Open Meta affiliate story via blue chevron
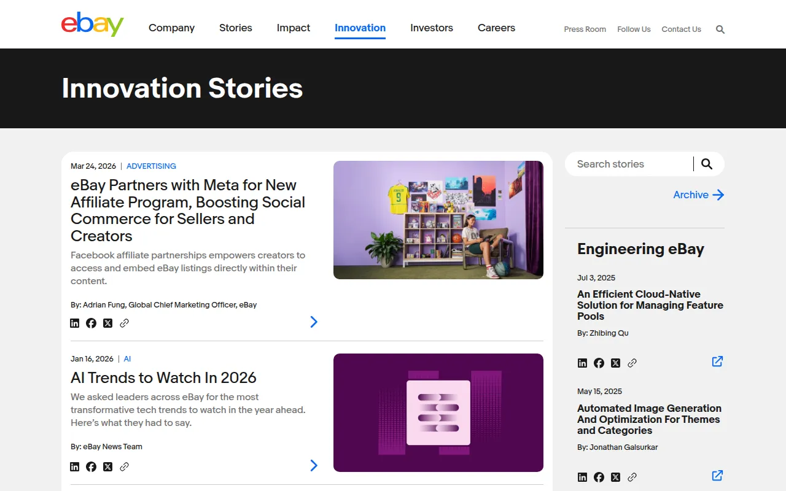The width and height of the screenshot is (786, 491). [314, 322]
